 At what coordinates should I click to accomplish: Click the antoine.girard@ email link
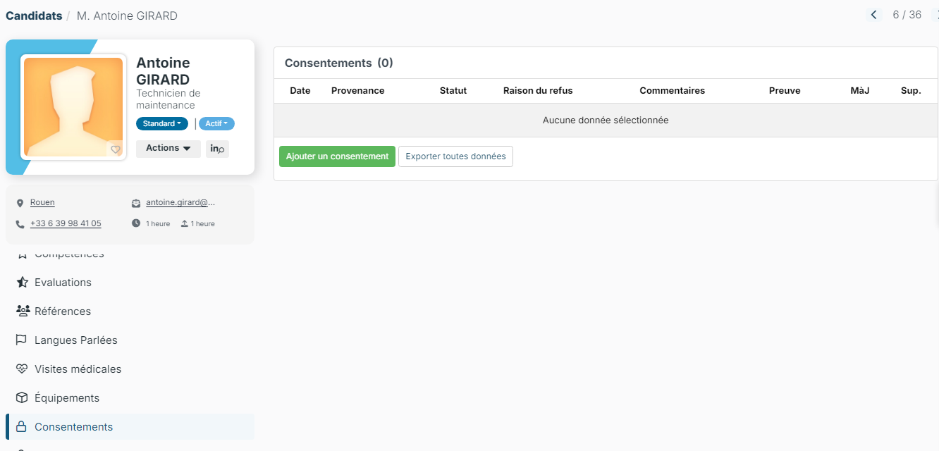tap(180, 203)
